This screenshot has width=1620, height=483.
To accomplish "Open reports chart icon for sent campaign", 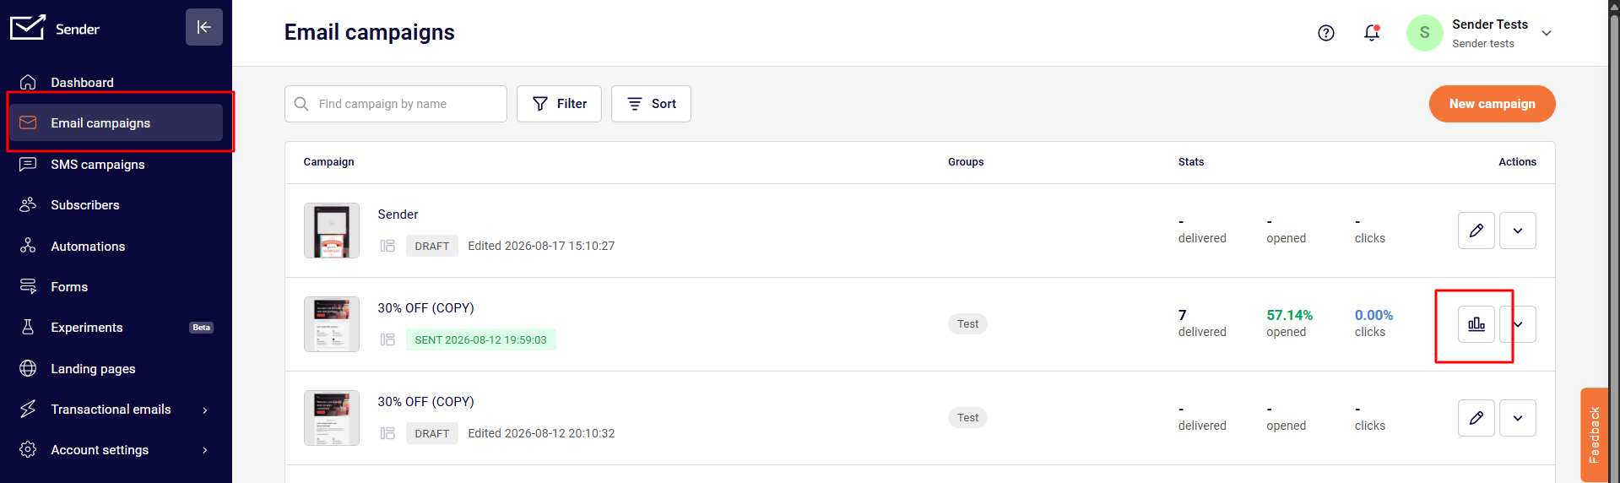I will (x=1476, y=324).
